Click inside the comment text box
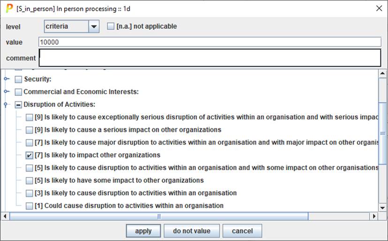Image resolution: width=388 pixels, height=241 pixels. (x=209, y=58)
